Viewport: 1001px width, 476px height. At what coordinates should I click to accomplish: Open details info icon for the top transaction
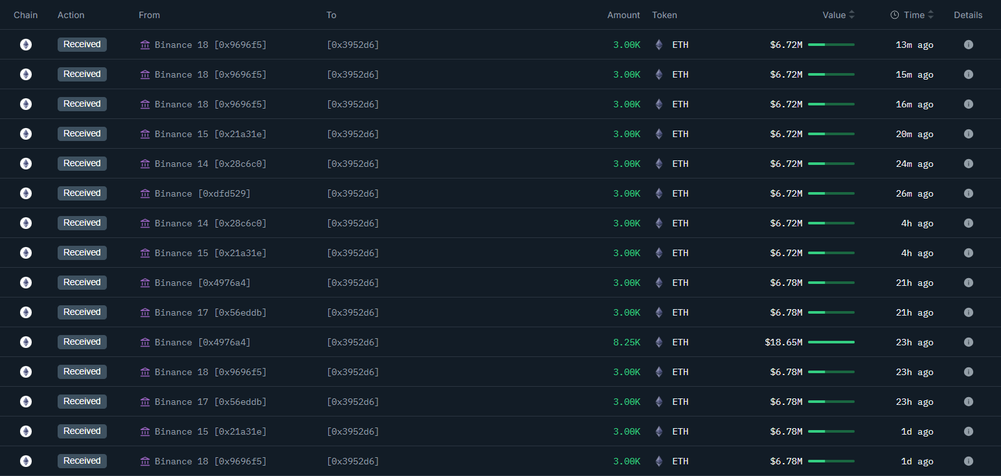coord(969,44)
